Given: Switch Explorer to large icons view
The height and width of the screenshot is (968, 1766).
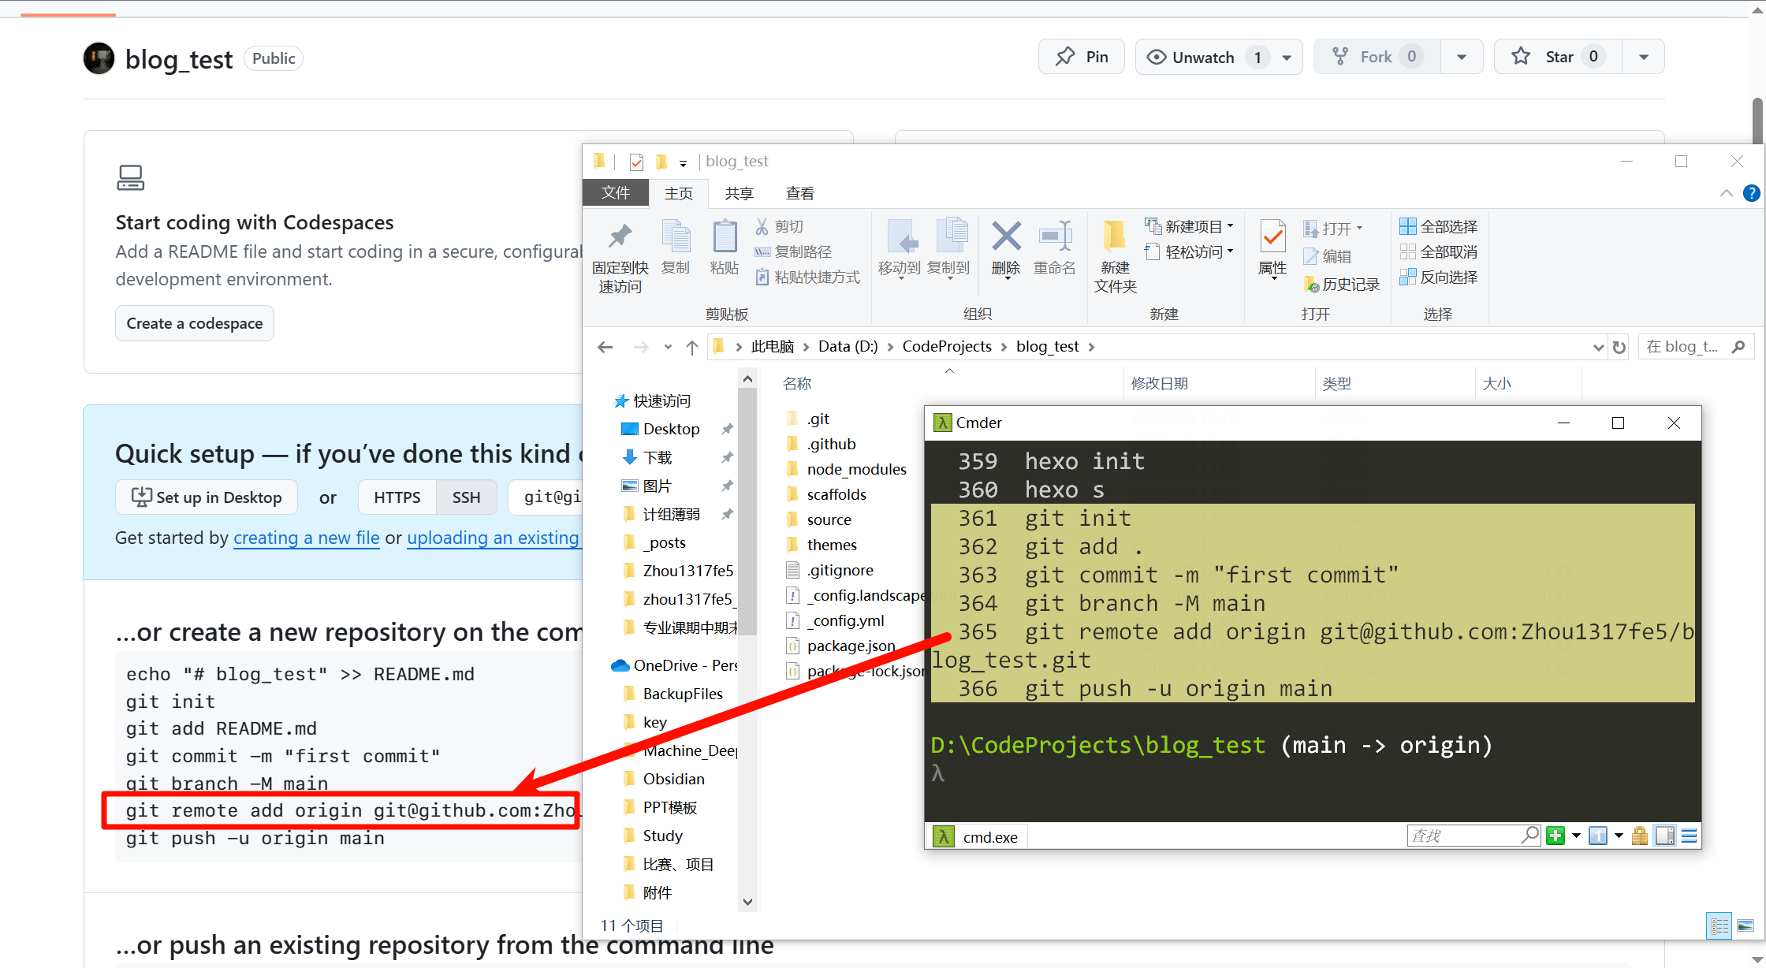Looking at the screenshot, I should coord(1746,925).
